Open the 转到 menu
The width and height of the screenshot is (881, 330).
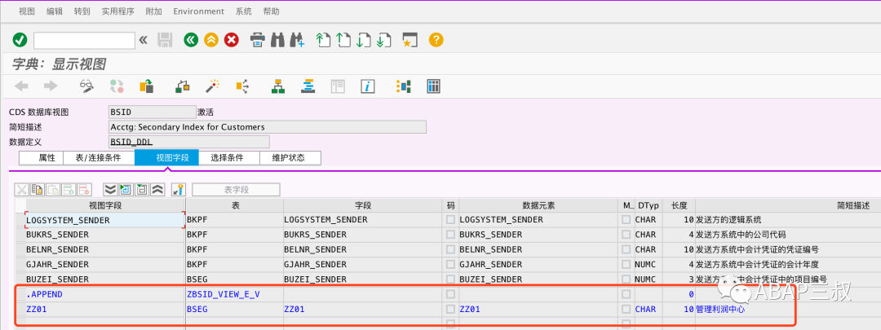(x=82, y=11)
